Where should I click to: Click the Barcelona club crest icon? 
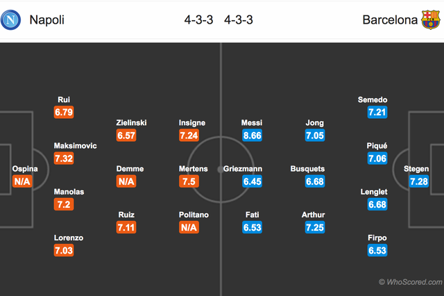(x=431, y=20)
